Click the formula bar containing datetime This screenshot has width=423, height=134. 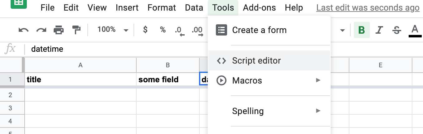point(224,49)
